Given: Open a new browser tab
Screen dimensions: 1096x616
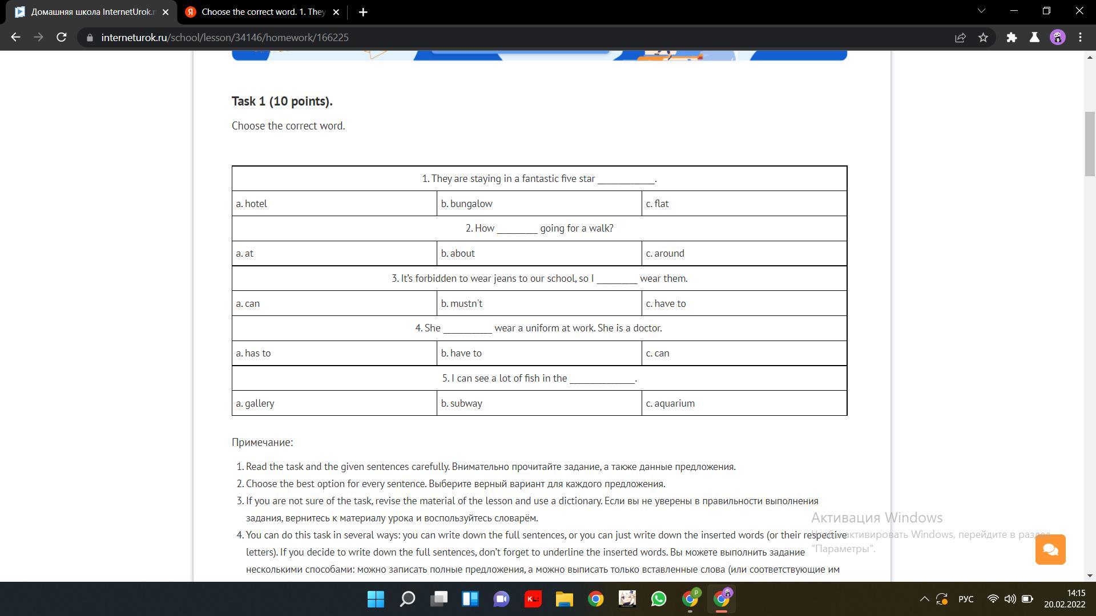Looking at the screenshot, I should pos(363,12).
